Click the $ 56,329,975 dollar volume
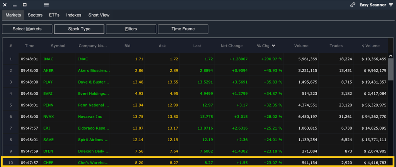The image size is (396, 167). tap(374, 105)
